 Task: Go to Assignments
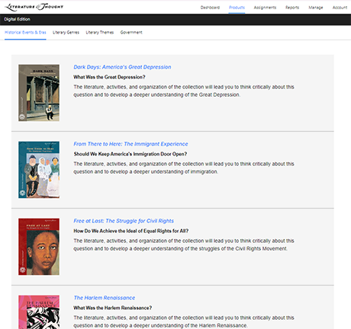265,8
